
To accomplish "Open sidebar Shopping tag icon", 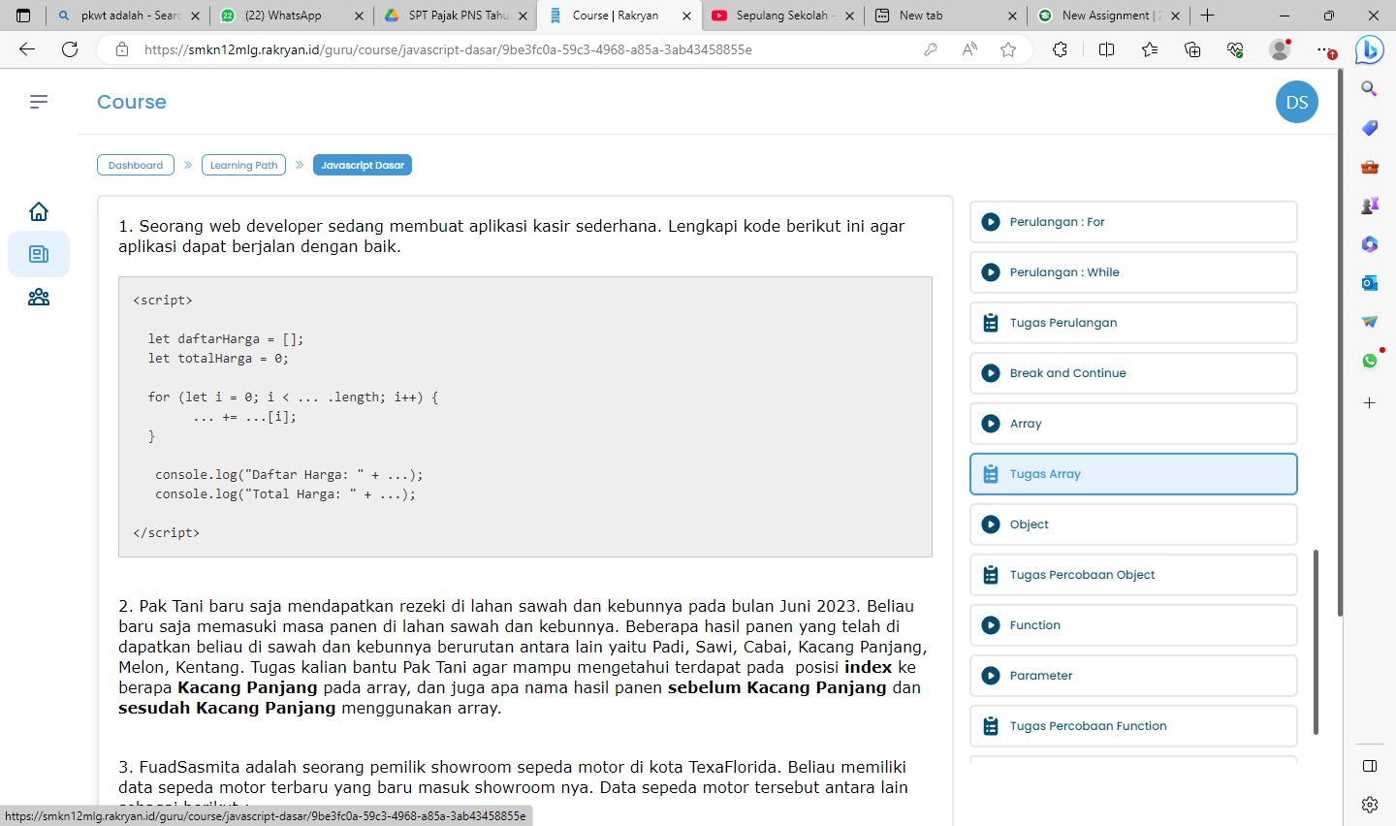I will [x=1369, y=127].
